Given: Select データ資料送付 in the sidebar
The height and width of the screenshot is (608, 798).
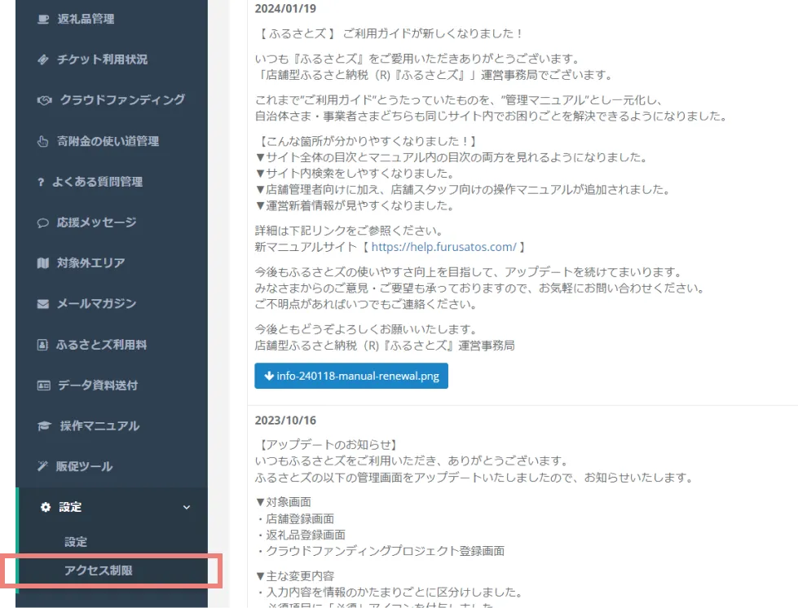Looking at the screenshot, I should (x=97, y=386).
